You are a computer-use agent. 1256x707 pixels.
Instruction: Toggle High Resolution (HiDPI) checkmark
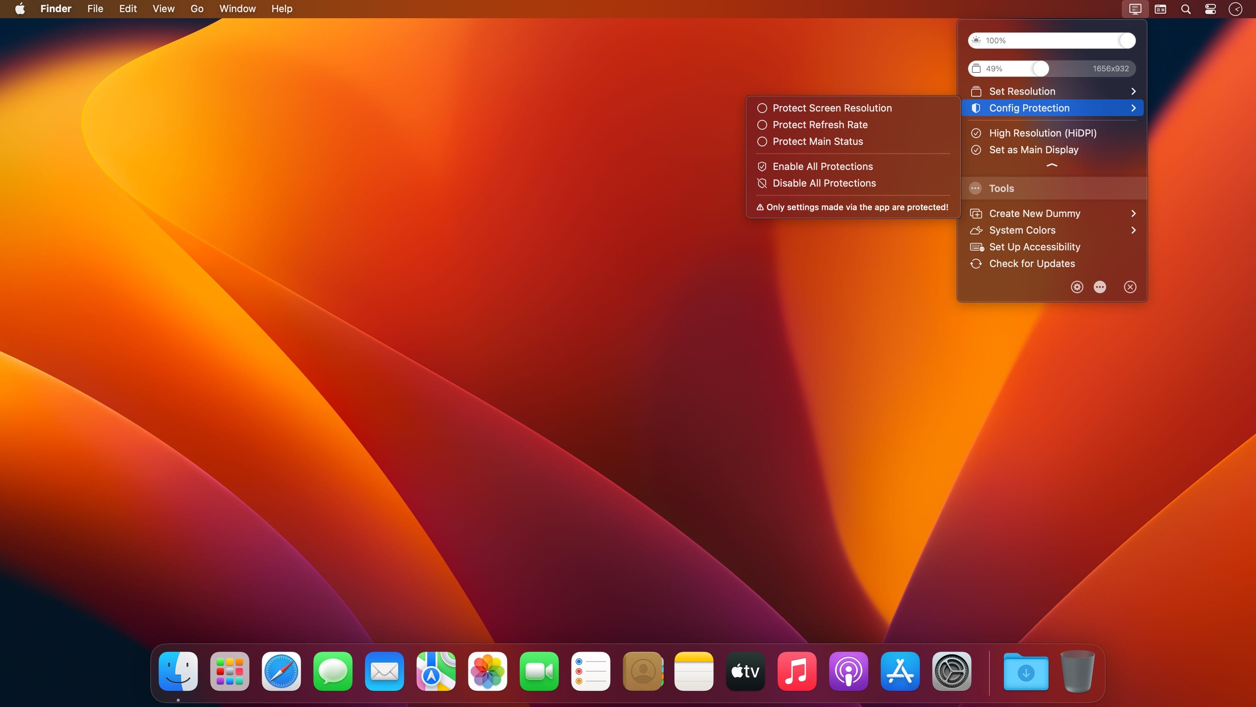pos(1042,133)
